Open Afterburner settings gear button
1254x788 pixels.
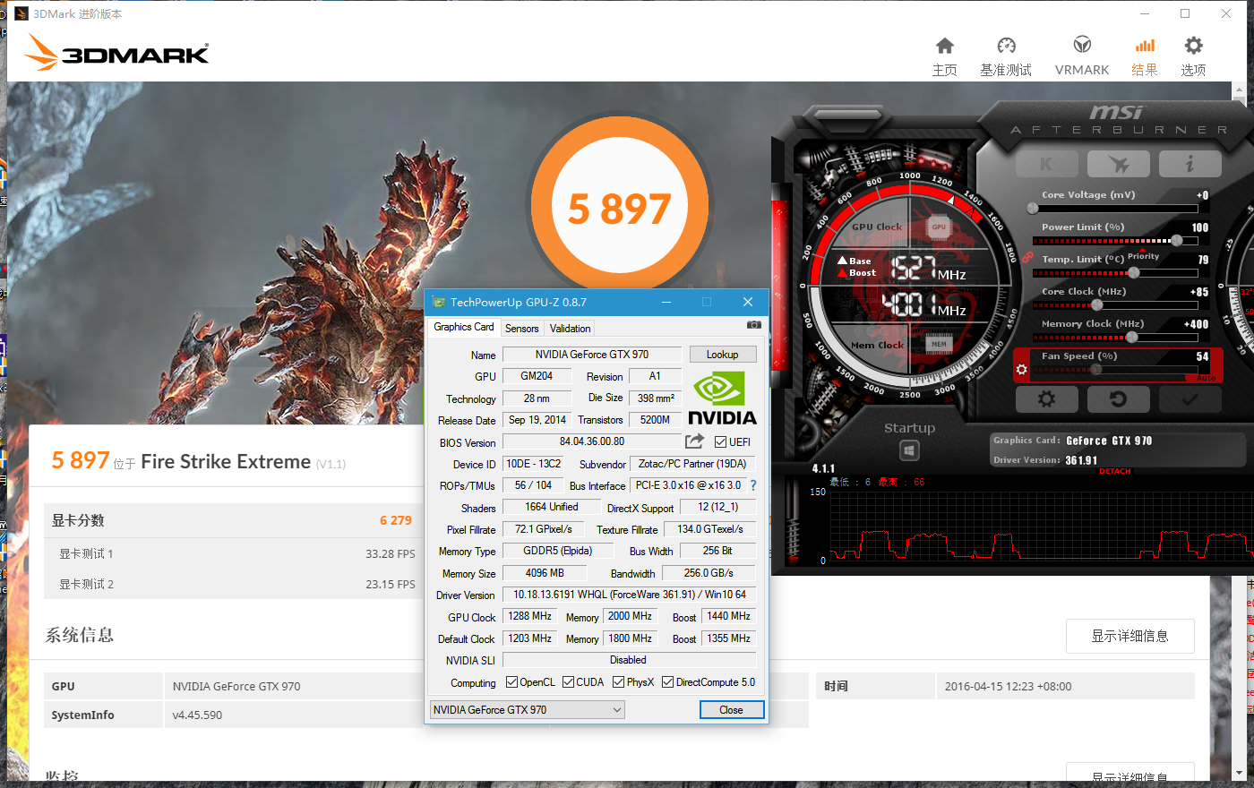tap(1046, 398)
